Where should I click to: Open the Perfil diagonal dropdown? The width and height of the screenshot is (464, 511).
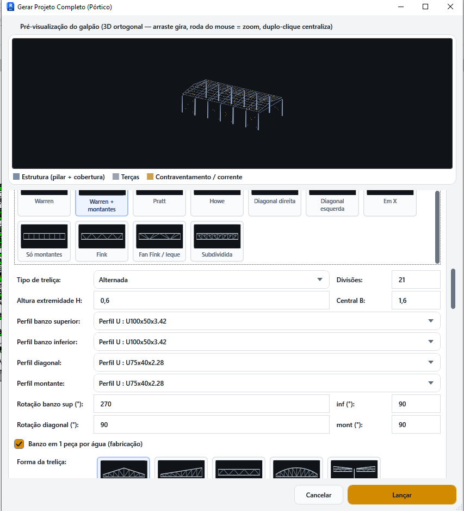click(x=267, y=362)
